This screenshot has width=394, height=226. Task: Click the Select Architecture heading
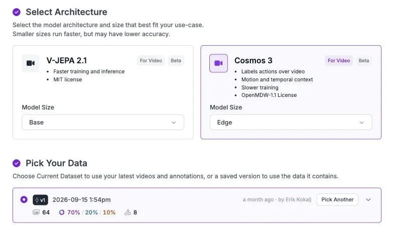pos(67,12)
